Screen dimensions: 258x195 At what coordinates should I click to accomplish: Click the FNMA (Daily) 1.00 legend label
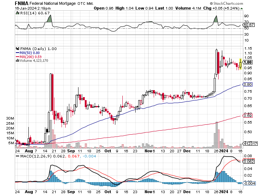(x=38, y=49)
